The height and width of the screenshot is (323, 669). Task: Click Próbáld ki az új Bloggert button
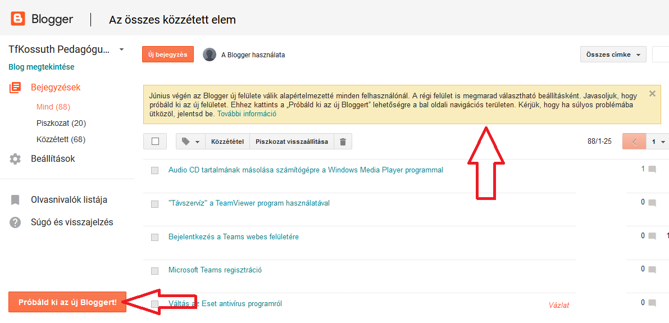(x=67, y=302)
